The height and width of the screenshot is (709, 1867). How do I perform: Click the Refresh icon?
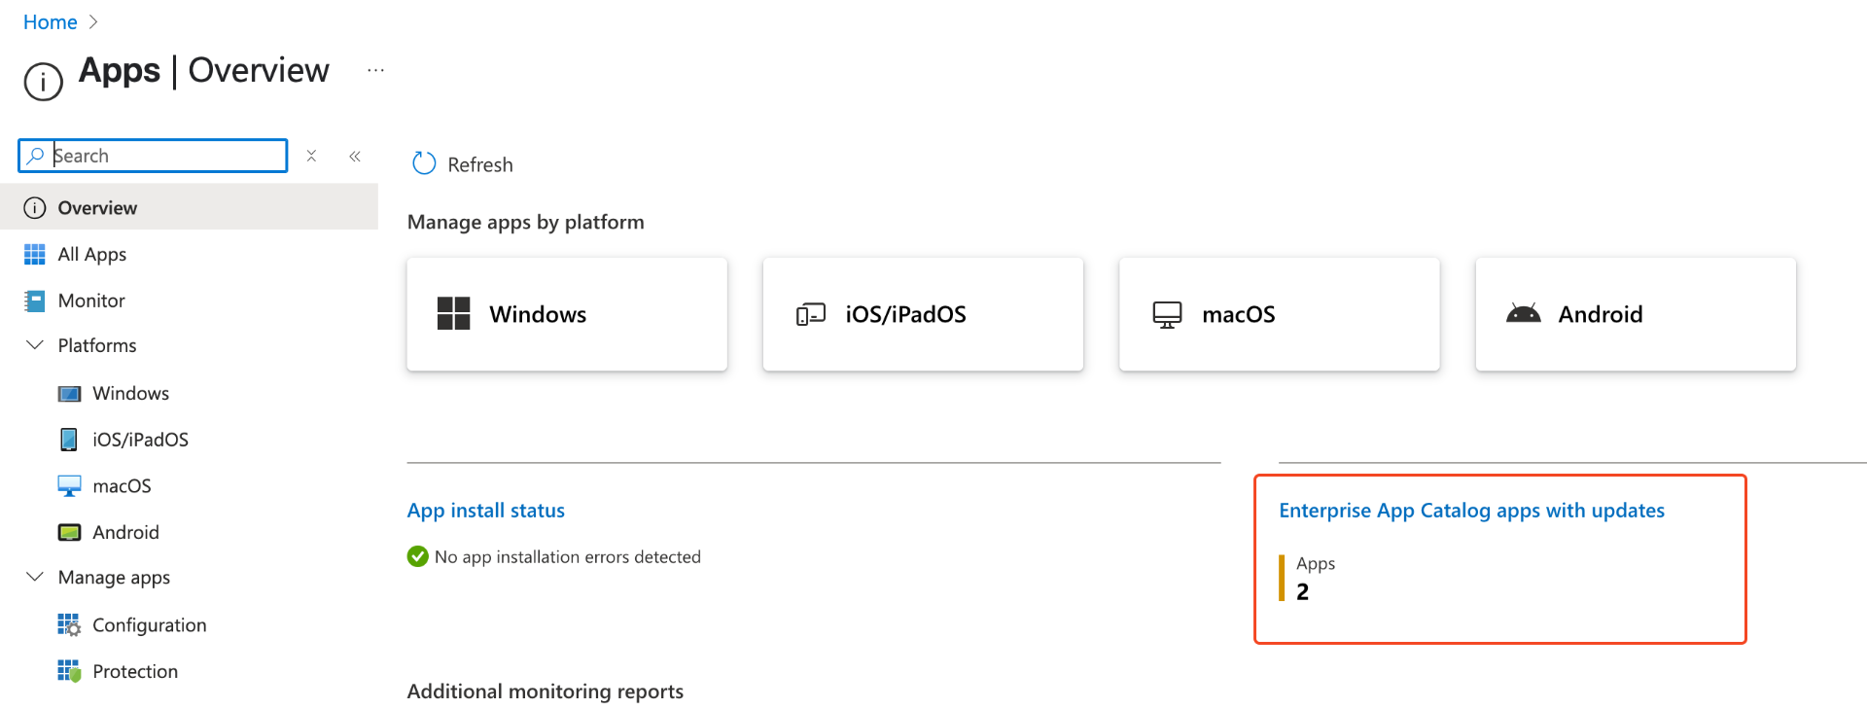click(424, 163)
